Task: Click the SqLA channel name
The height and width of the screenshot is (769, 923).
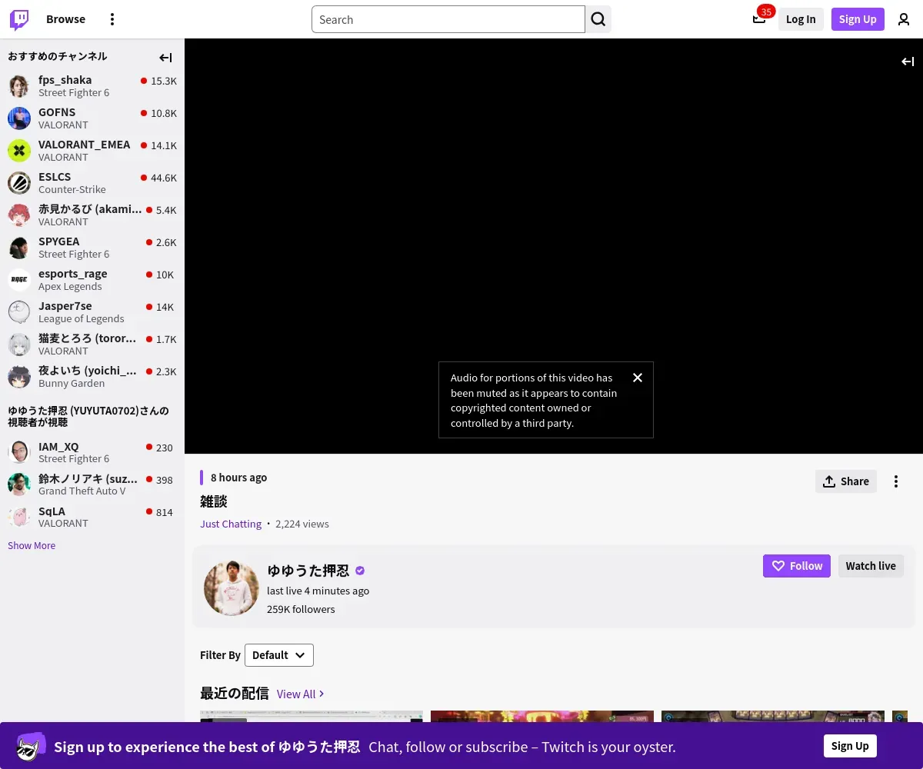Action: point(52,511)
